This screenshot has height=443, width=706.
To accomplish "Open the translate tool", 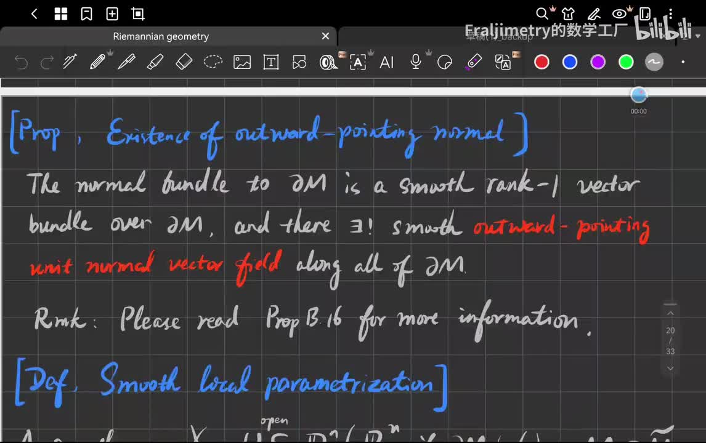I will tap(503, 62).
